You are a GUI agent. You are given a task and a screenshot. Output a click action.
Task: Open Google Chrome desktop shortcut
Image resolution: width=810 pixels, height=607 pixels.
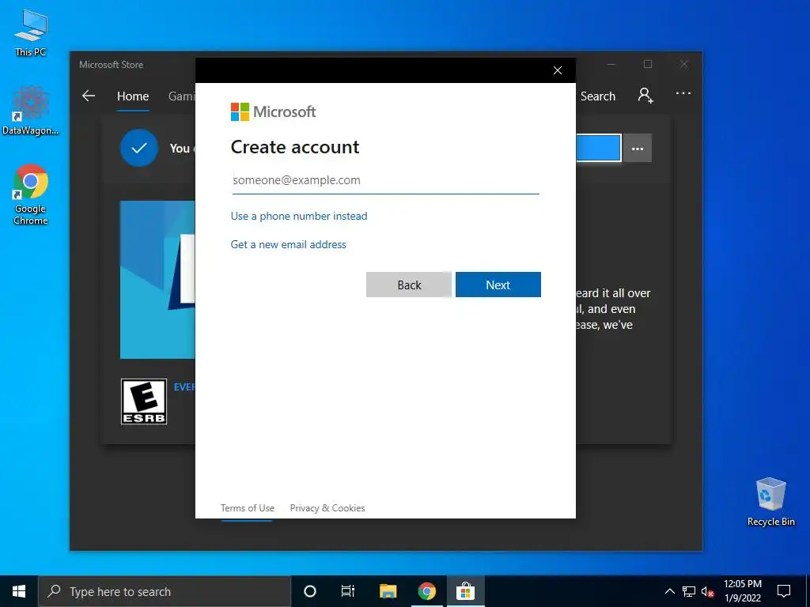click(31, 194)
